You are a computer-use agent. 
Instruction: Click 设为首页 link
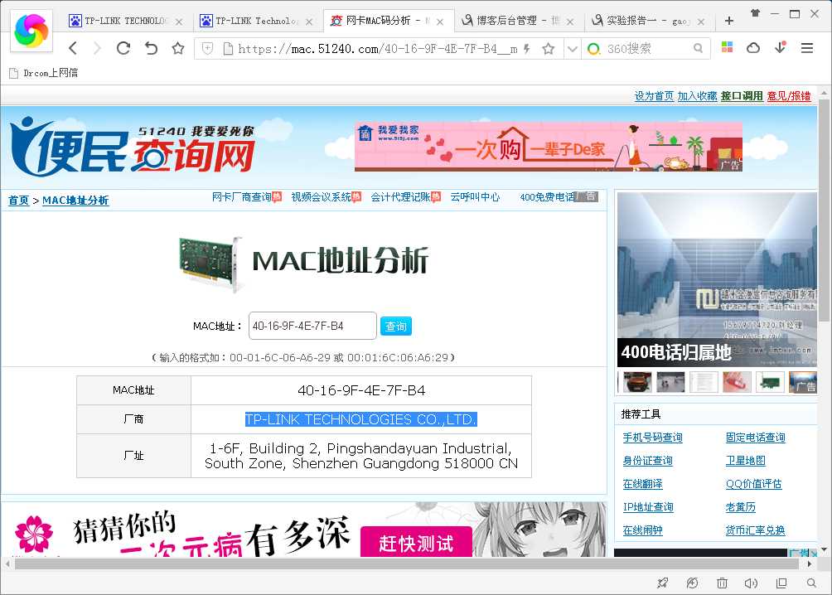click(x=654, y=96)
